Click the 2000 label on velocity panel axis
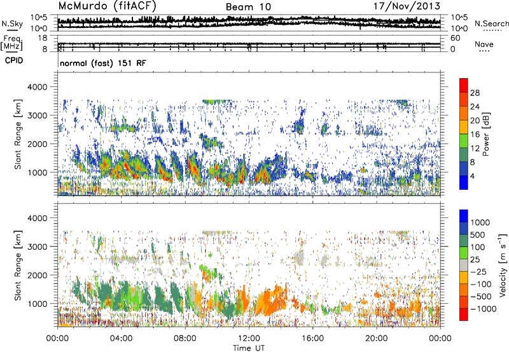Screen dimensions: 509x352 [x=37, y=275]
